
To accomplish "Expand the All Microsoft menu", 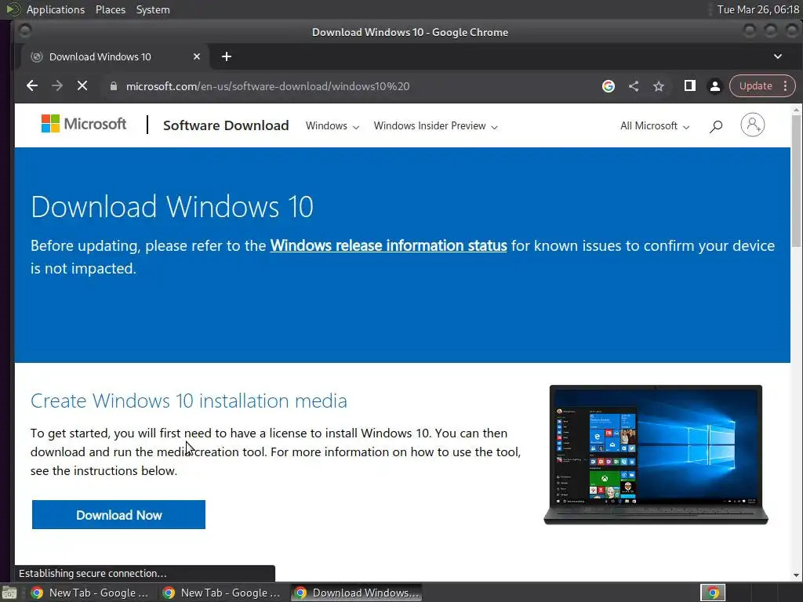I will (x=655, y=126).
